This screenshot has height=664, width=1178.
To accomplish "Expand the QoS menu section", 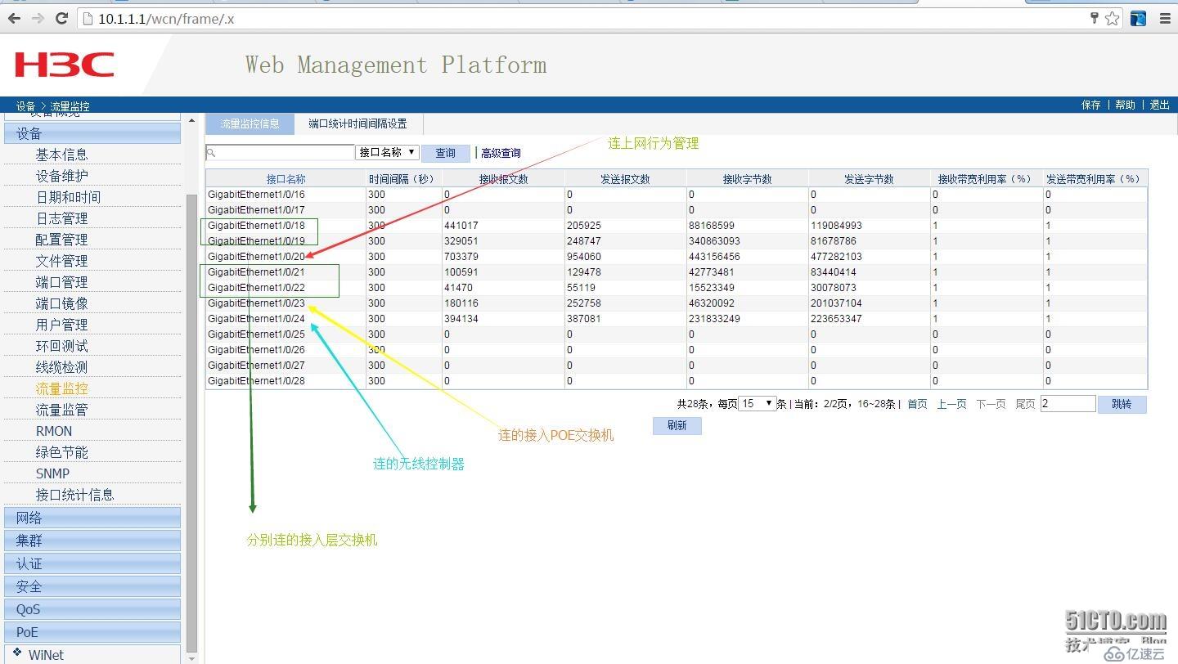I will coord(92,609).
